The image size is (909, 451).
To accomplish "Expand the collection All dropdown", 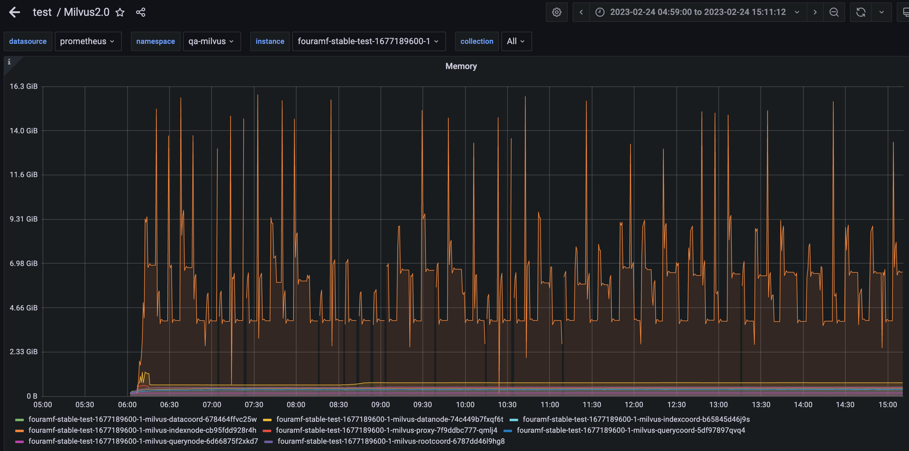I will [516, 41].
